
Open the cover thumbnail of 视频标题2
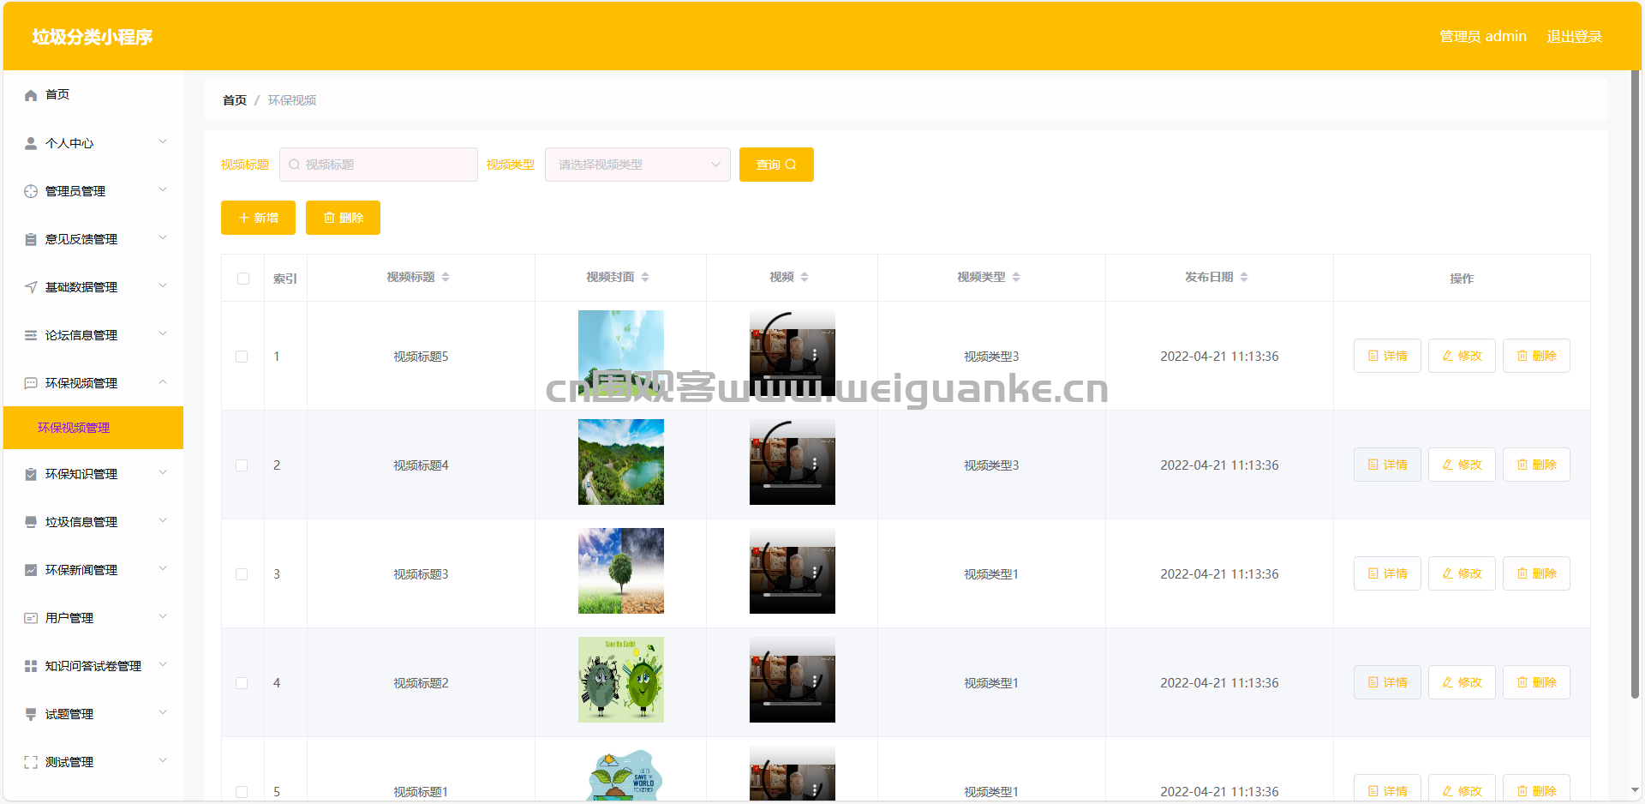(621, 680)
